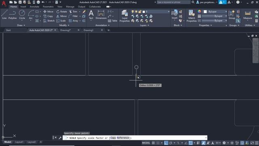The image size is (259, 146).
Task: Open Layer Properties manager
Action: (x=125, y=16)
